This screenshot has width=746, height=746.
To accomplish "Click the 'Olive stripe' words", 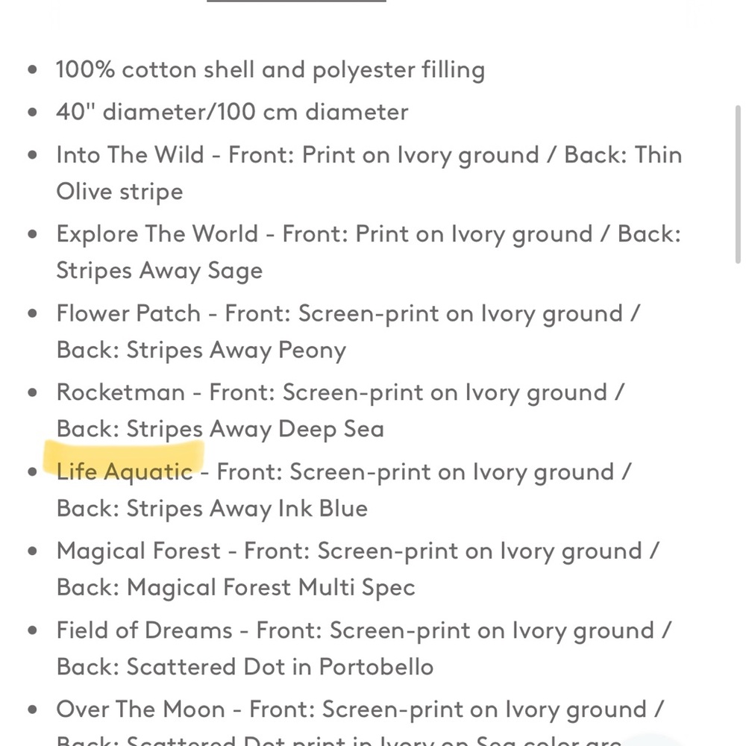I will [x=119, y=192].
